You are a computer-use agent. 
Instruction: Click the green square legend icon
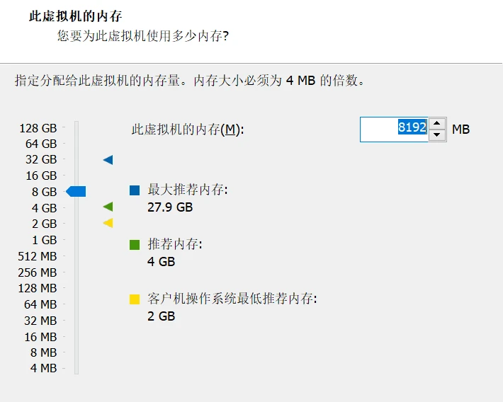pyautogui.click(x=135, y=245)
